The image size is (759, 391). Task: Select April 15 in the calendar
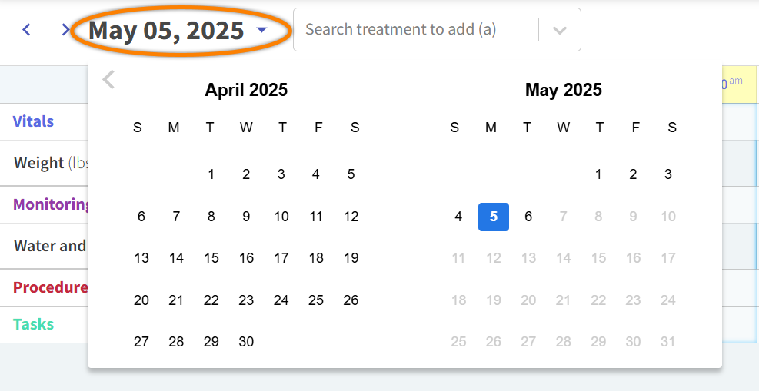[211, 258]
